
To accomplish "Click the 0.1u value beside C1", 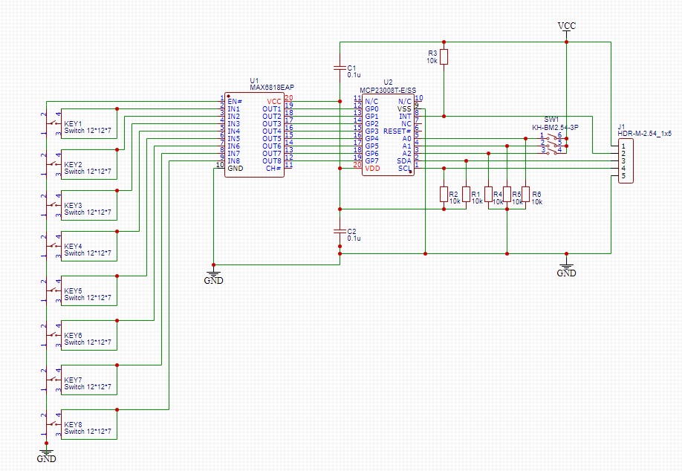I will [x=354, y=75].
